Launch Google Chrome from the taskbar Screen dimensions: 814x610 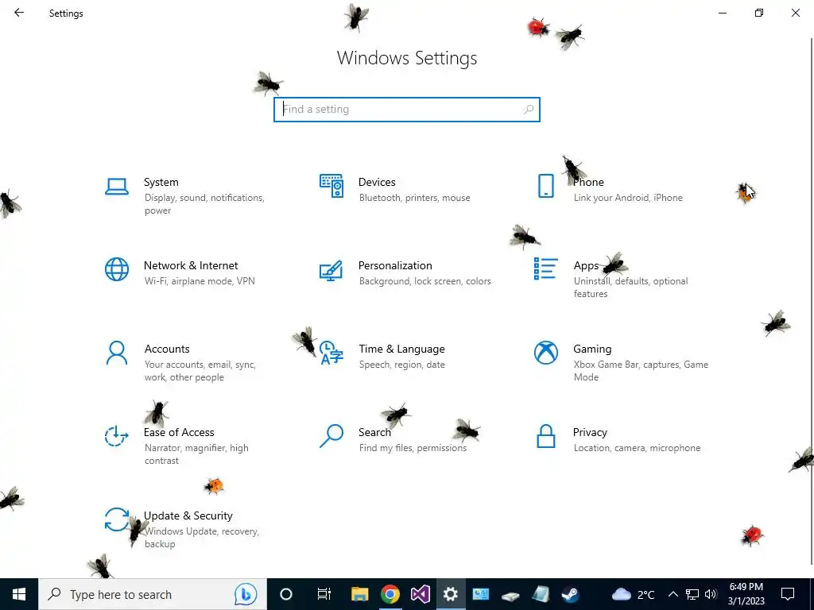tap(390, 594)
